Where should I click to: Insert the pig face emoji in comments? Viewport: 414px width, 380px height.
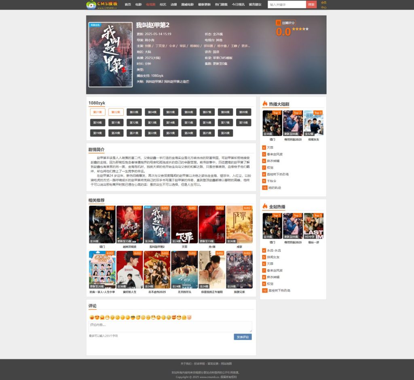point(189,317)
